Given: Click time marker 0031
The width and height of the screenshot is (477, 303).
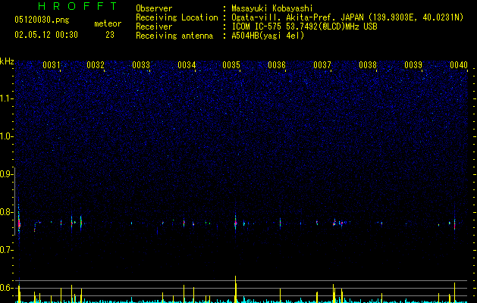Looking at the screenshot, I should coord(51,65).
